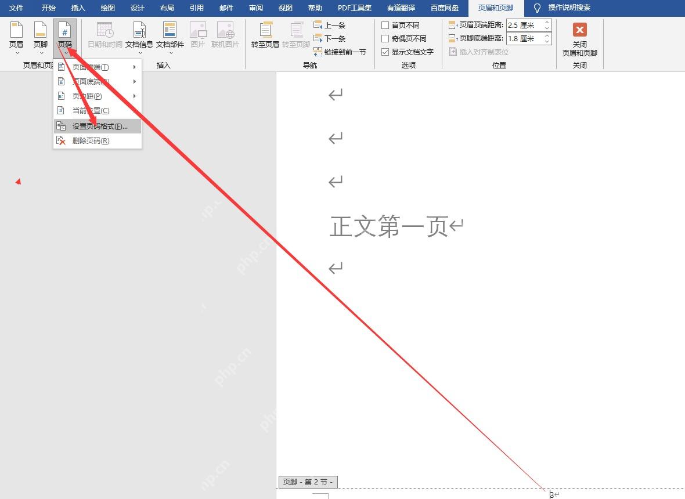The width and height of the screenshot is (685, 499).
Task: Open the PDF工具集 tab
Action: 355,8
